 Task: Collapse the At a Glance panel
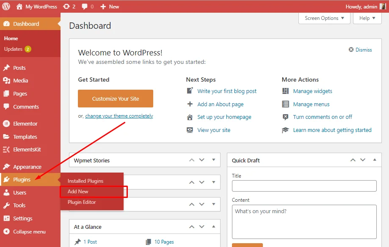click(214, 227)
